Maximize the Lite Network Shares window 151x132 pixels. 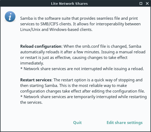(141, 3)
